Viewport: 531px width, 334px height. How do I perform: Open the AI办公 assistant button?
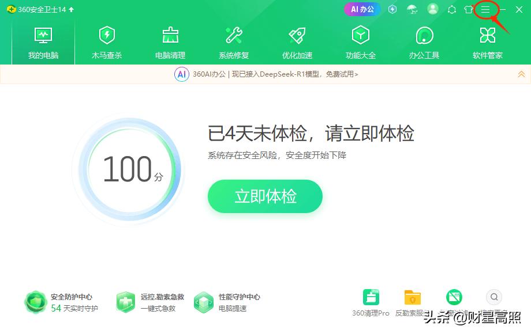361,9
